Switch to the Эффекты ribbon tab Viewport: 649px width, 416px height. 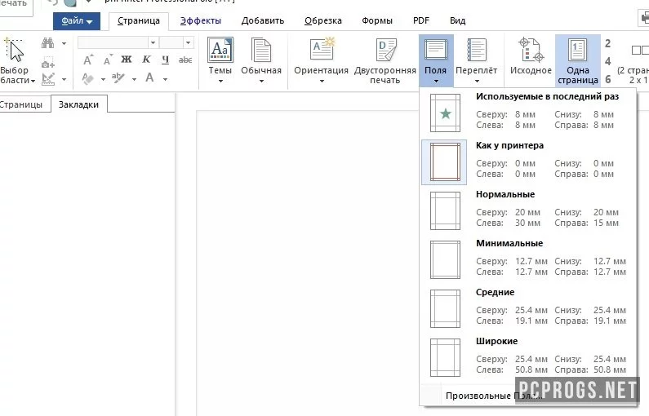pos(201,20)
